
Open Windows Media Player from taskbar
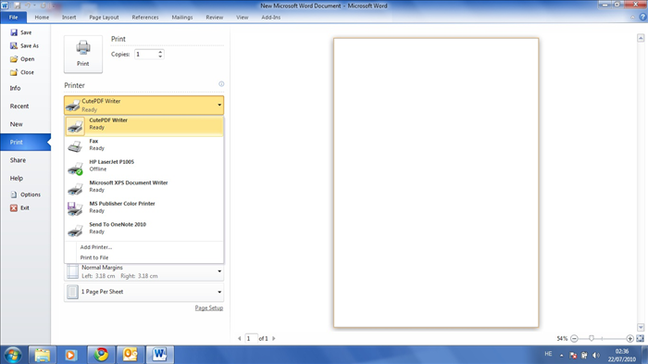coord(70,355)
